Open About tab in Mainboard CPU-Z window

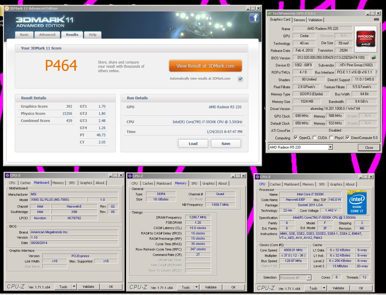[x=100, y=183]
